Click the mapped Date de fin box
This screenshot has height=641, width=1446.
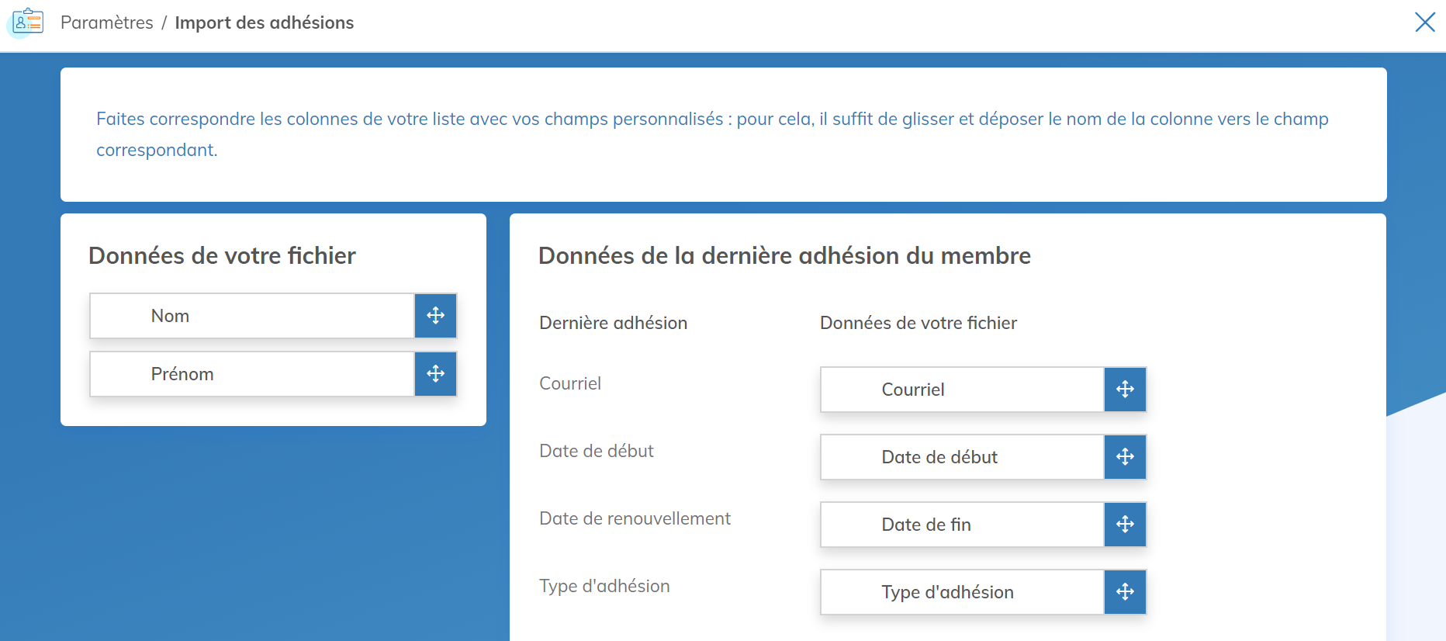click(962, 525)
